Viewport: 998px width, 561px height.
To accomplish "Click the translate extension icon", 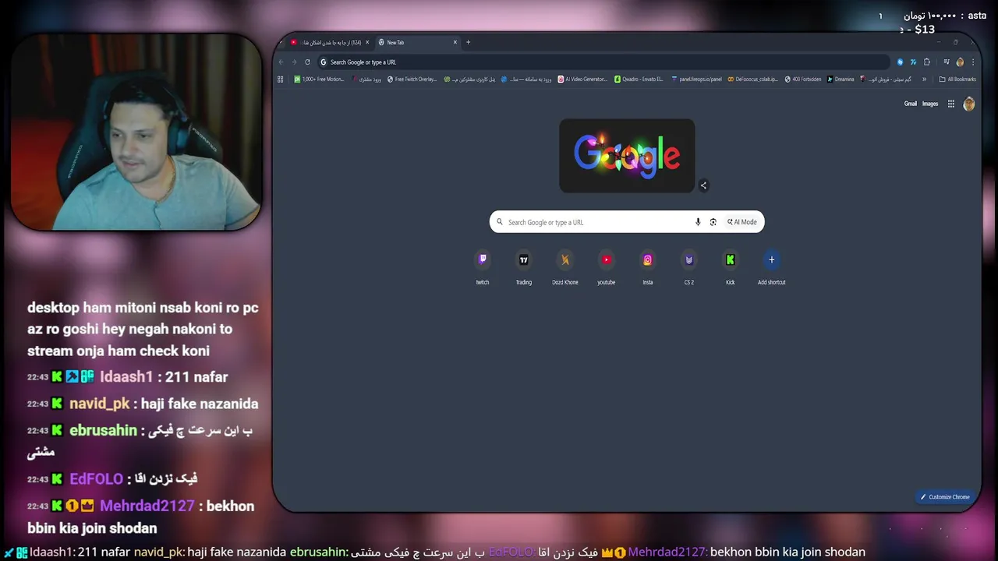I will (913, 62).
